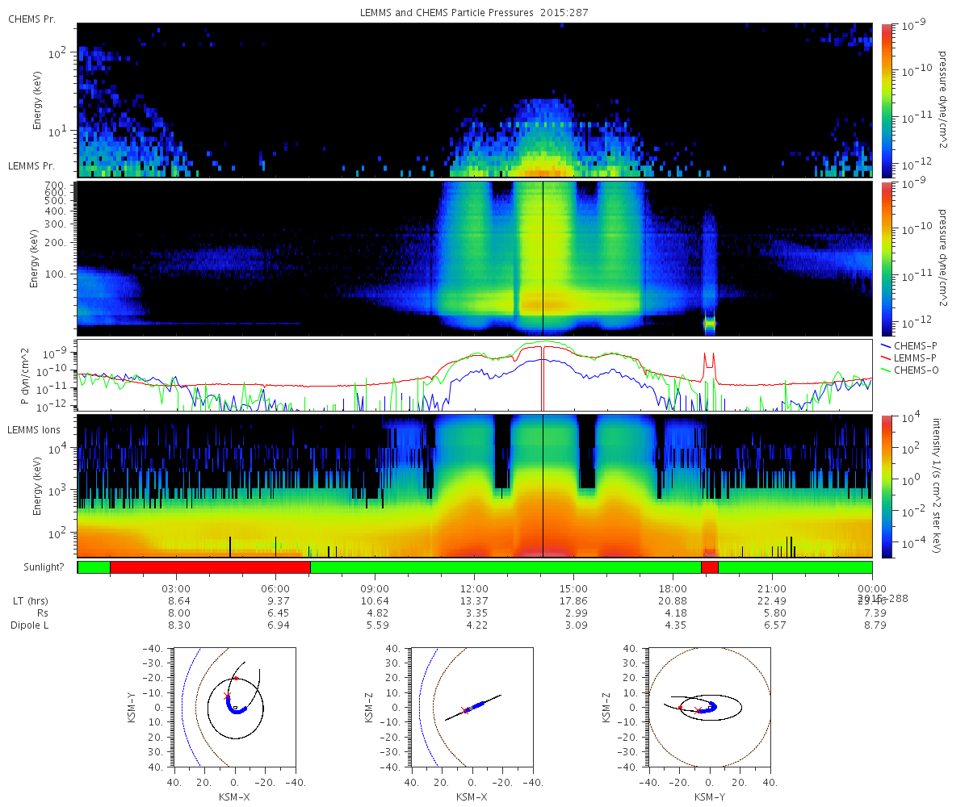Click the 09:00 time tick label
Viewport: 969px width, 807px height.
click(x=375, y=587)
